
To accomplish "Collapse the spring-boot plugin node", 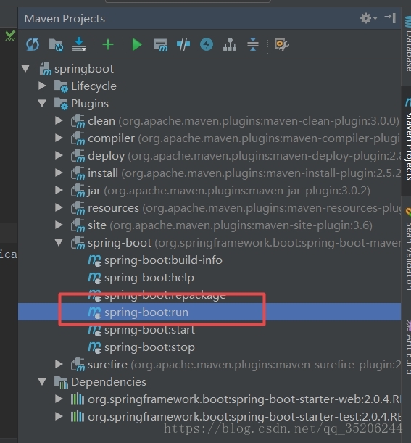I will tap(59, 242).
